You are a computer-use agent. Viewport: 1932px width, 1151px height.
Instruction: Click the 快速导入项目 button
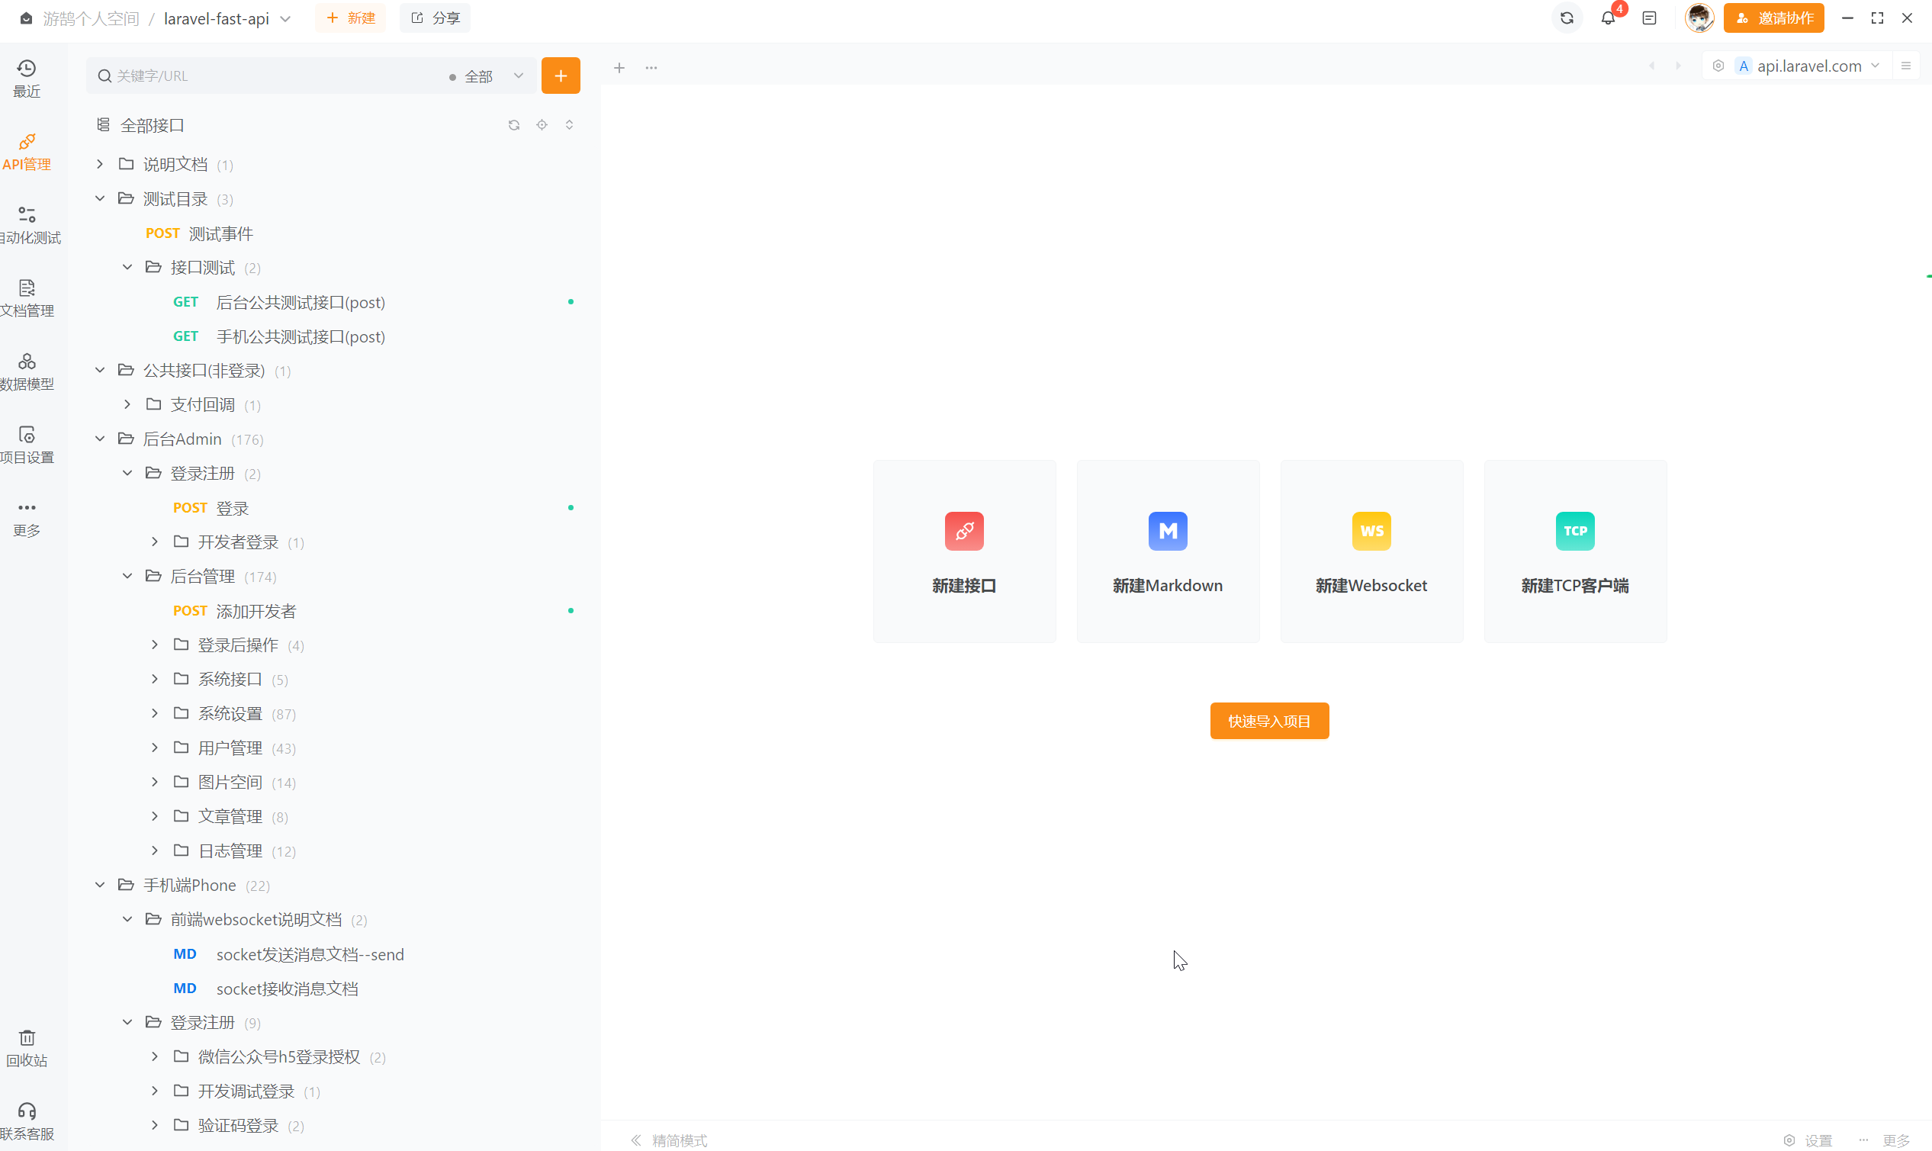point(1268,721)
